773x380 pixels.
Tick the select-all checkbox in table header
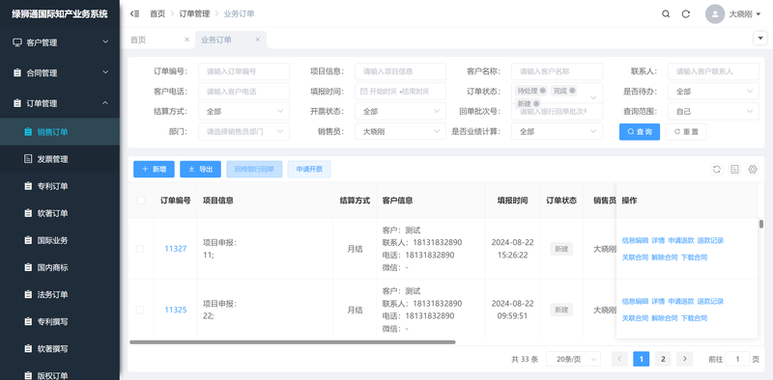point(140,201)
